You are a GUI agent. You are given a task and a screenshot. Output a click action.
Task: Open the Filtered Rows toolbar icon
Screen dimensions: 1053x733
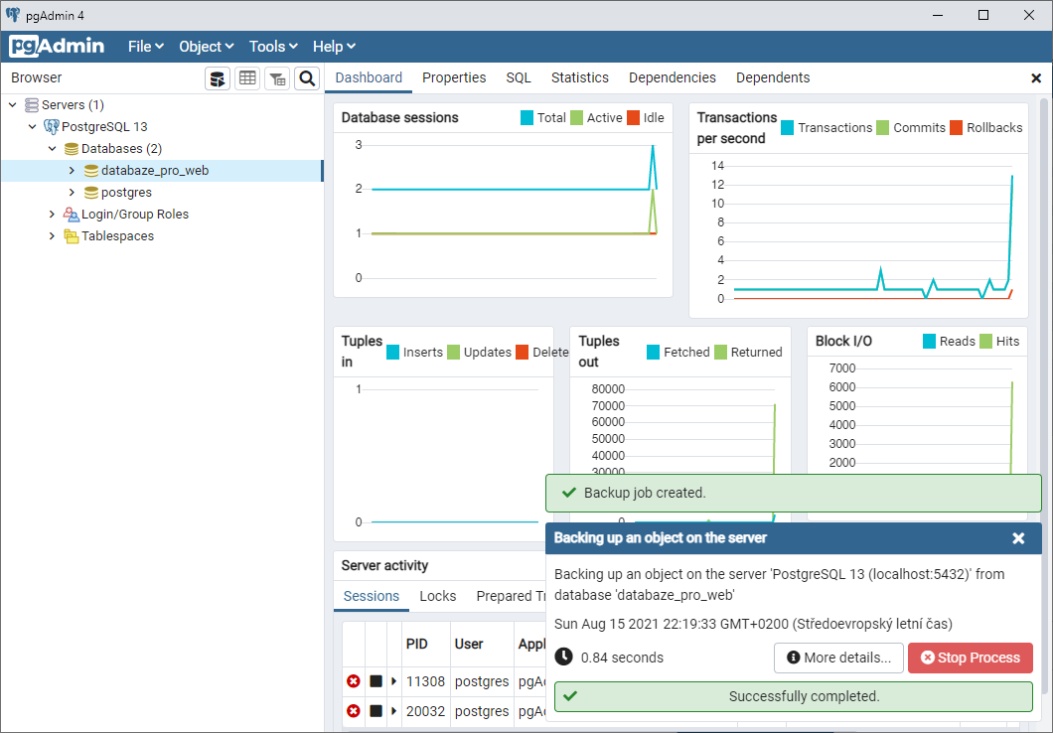click(277, 77)
